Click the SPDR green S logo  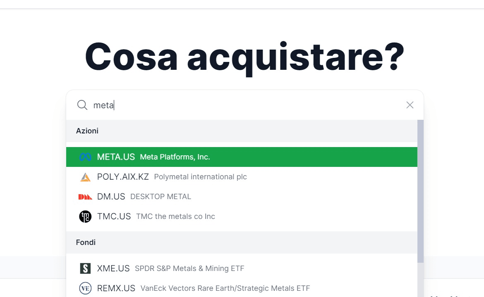click(x=85, y=268)
